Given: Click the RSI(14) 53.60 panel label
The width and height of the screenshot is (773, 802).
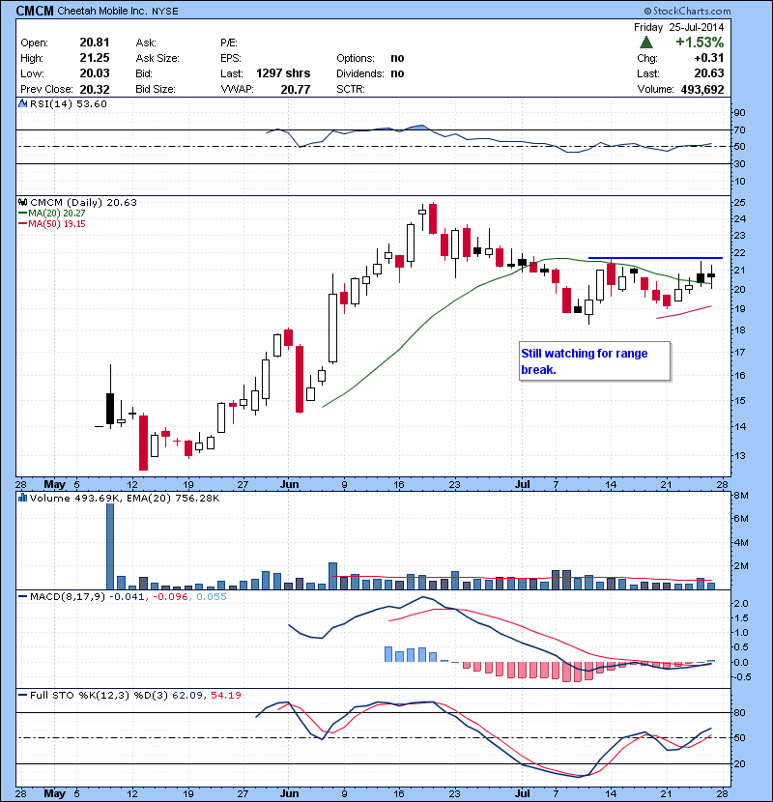Looking at the screenshot, I should point(69,103).
